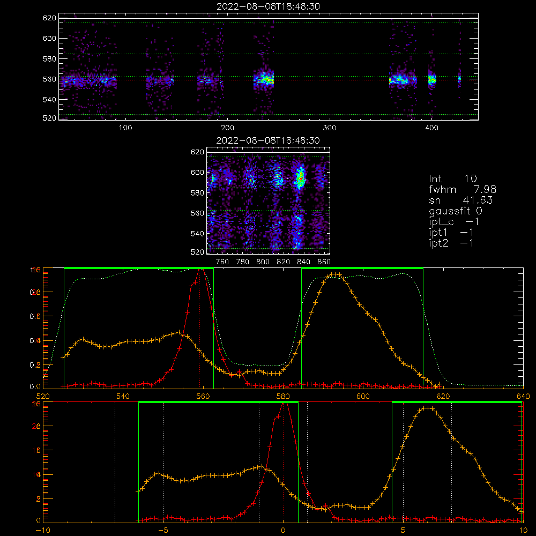Click x-axis label 540 of upper profile plot
Viewport: 536px width, 536px height.
(x=123, y=396)
